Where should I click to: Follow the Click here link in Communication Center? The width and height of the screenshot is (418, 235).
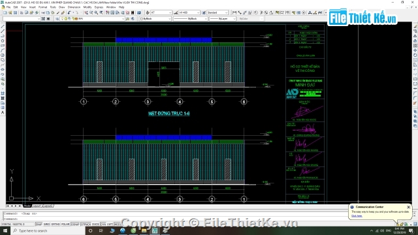[357, 216]
